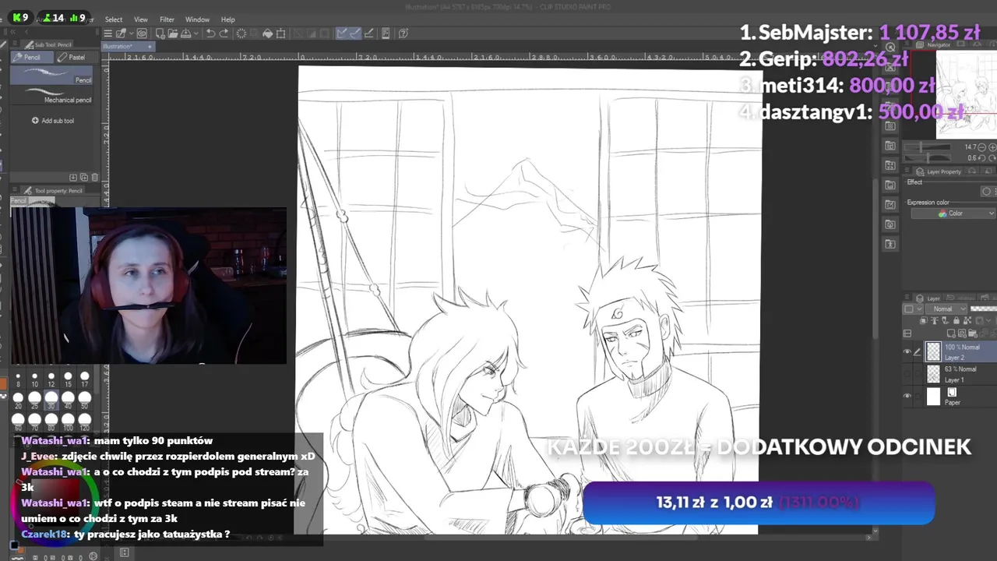Image resolution: width=997 pixels, height=561 pixels.
Task: Show Layer 1 via its visibility box
Action: click(x=907, y=373)
